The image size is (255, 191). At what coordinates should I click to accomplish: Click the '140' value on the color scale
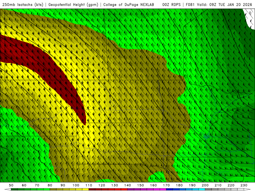(127, 185)
